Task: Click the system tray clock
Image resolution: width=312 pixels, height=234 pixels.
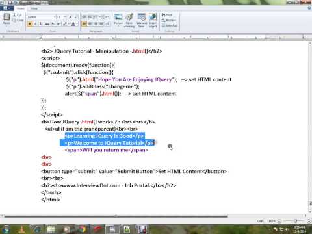Action: [x=300, y=229]
